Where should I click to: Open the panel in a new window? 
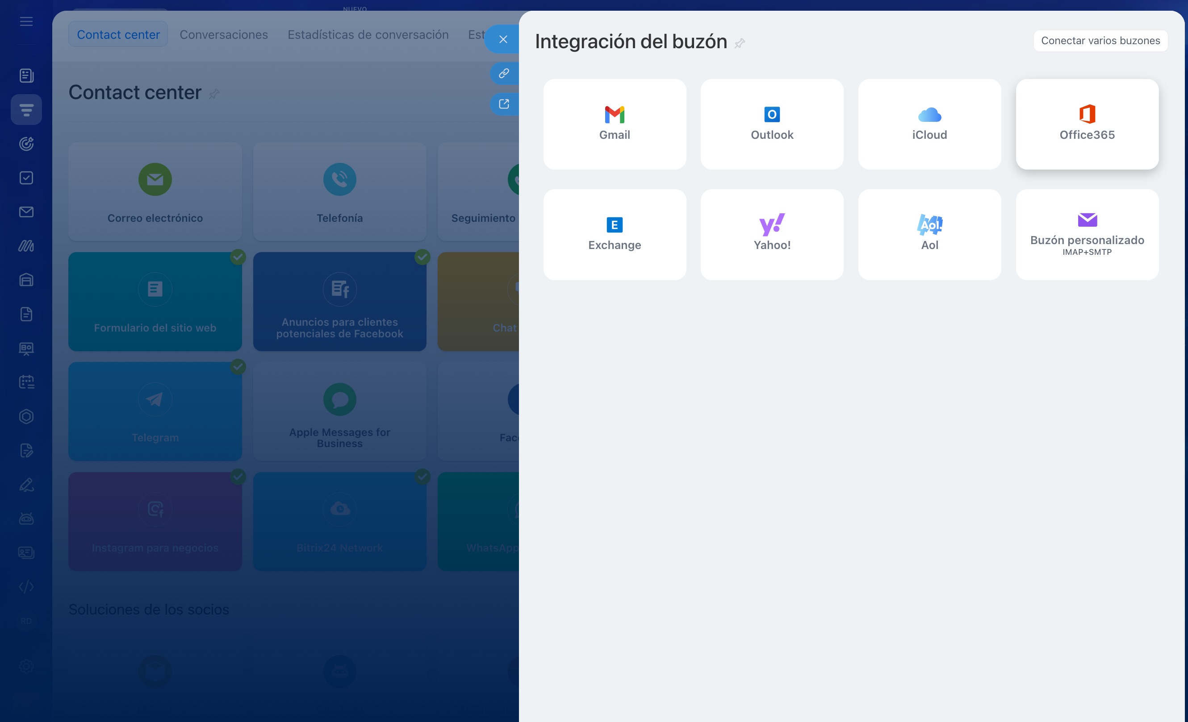click(504, 104)
